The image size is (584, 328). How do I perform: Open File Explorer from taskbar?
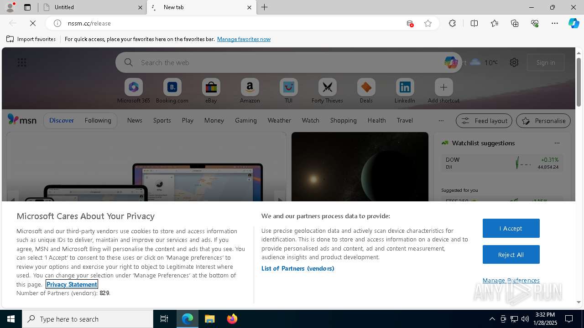210,319
